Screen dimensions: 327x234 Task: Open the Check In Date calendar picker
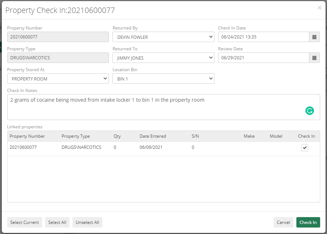pyautogui.click(x=313, y=37)
